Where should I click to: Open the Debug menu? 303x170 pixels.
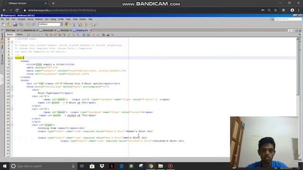tap(53, 19)
